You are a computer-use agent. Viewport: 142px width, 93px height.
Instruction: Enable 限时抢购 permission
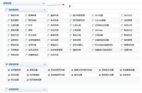tap(27, 20)
